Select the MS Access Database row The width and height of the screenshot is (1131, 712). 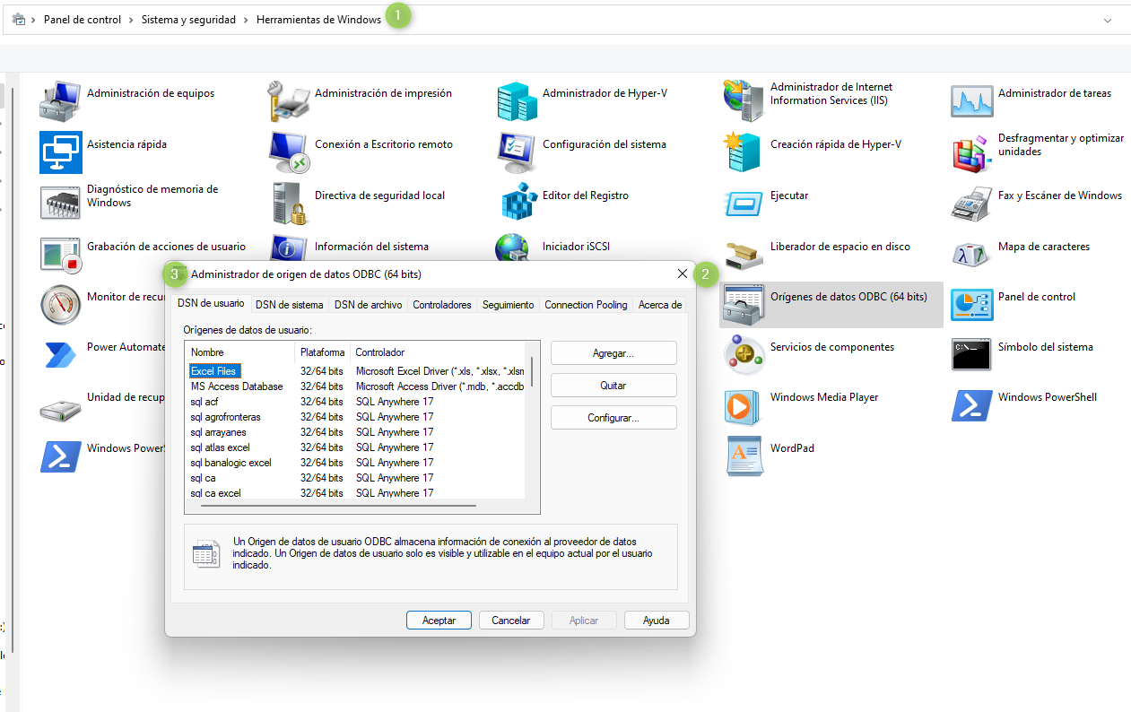tap(237, 386)
